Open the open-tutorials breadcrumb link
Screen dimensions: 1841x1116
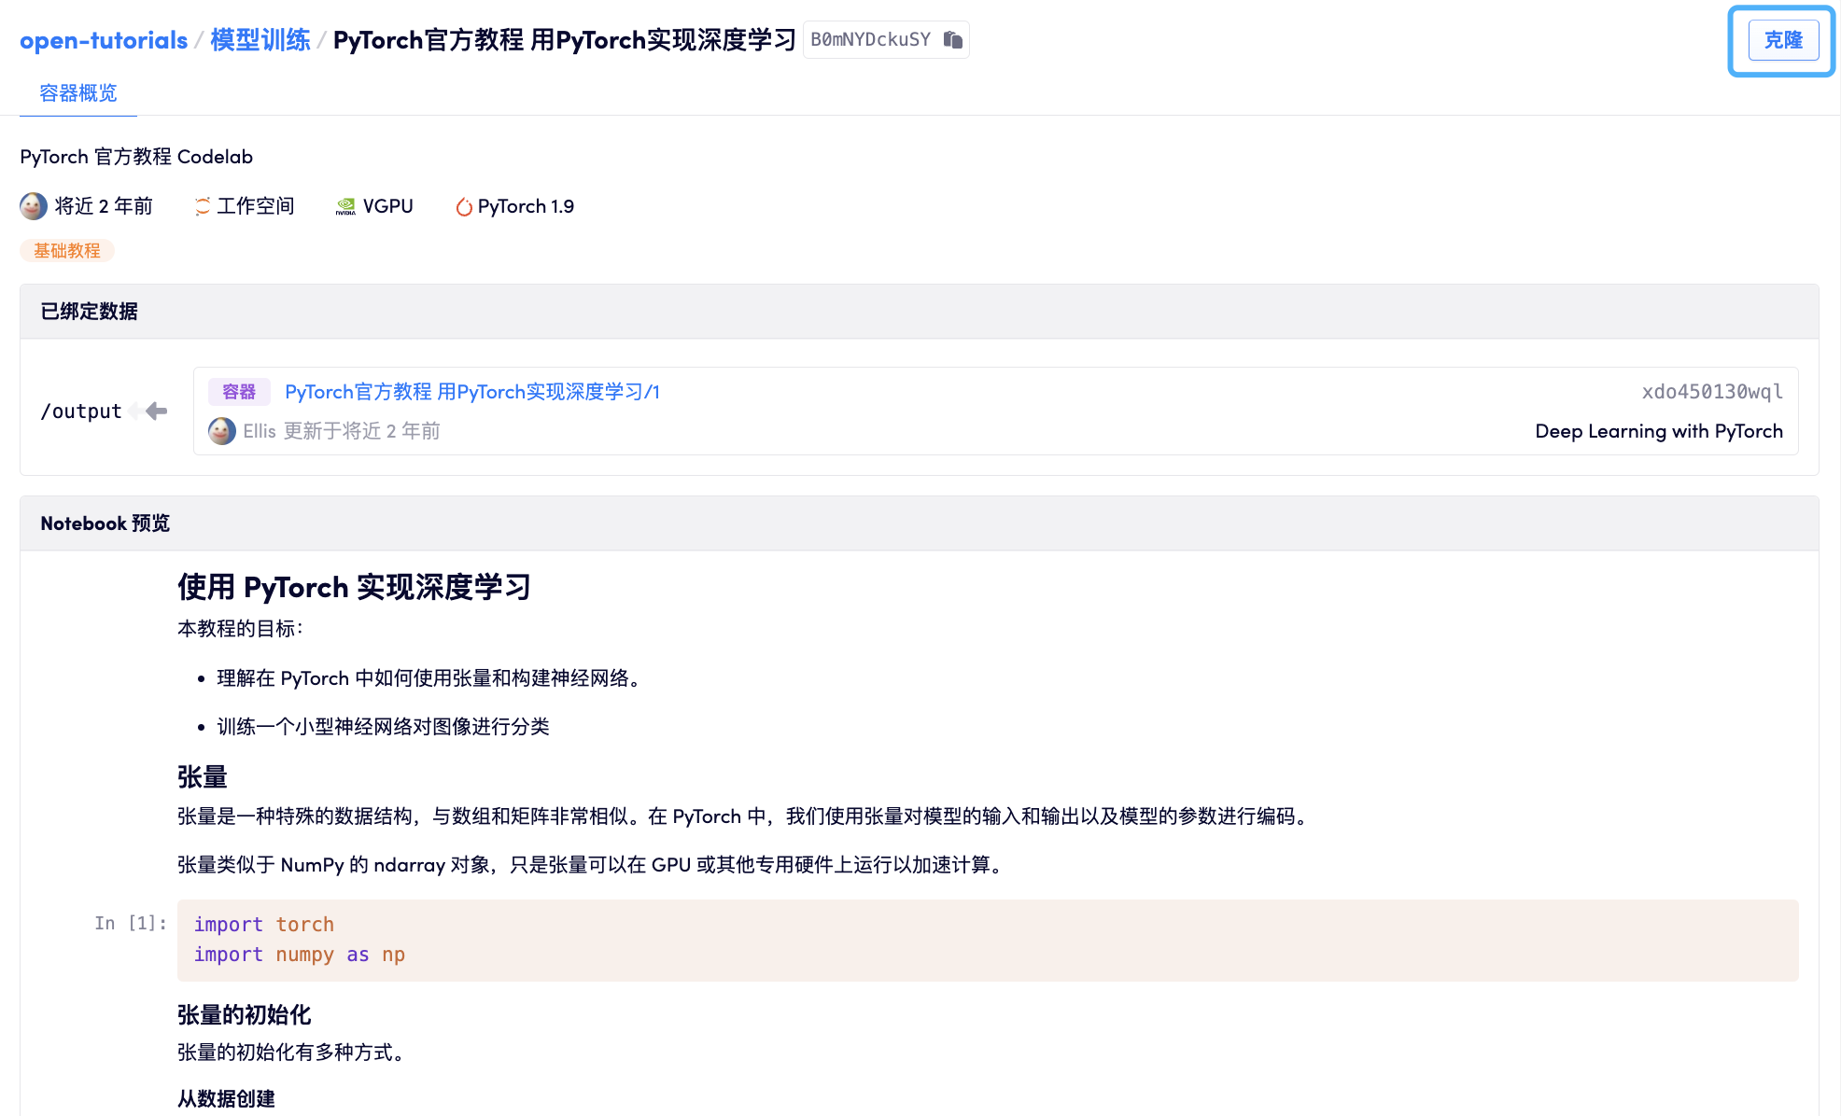(x=104, y=40)
